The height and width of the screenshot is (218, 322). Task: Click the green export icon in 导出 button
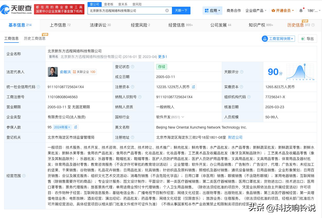click(x=303, y=38)
